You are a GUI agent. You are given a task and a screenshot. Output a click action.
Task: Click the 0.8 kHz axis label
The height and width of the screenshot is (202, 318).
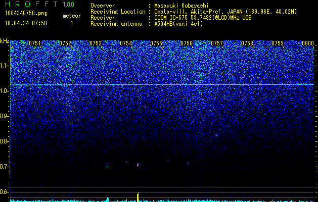pos(4,141)
